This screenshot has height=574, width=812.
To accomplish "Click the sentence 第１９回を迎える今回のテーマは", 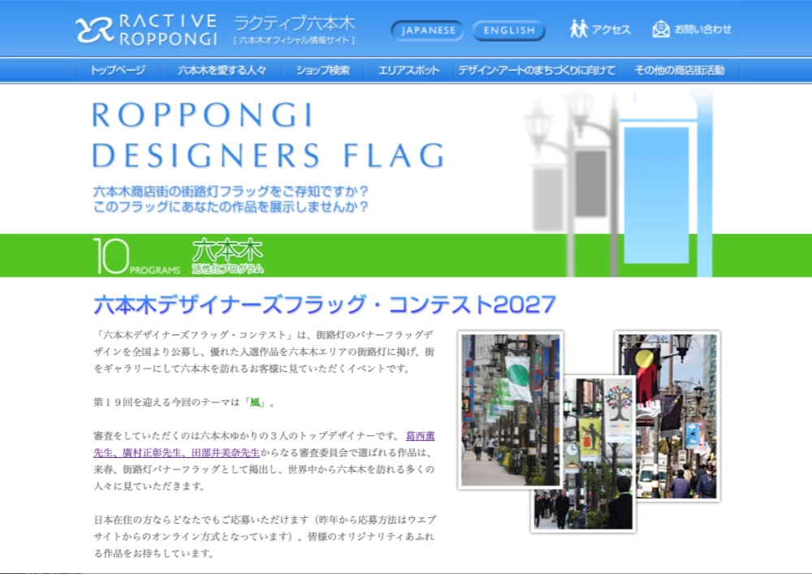I will (x=166, y=402).
